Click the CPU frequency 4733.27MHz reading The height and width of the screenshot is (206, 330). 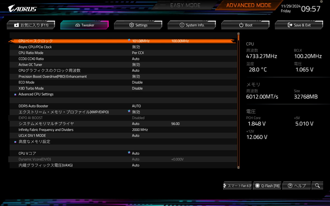262,56
